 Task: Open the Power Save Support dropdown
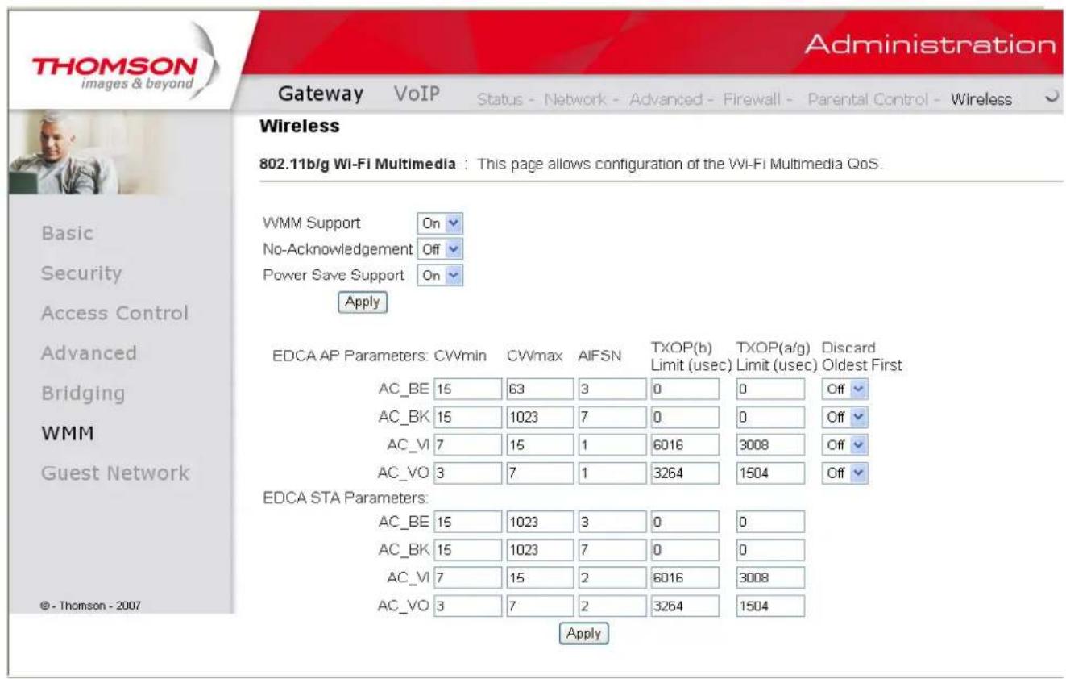(x=441, y=275)
